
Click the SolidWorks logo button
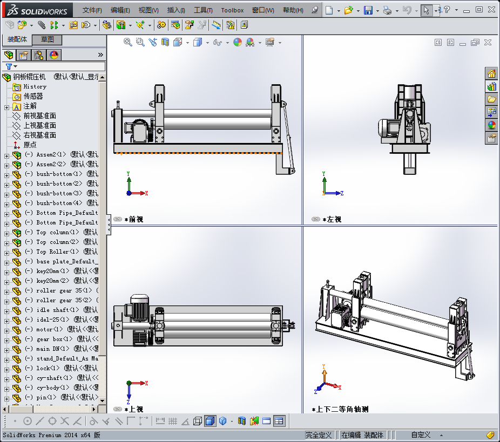point(38,10)
